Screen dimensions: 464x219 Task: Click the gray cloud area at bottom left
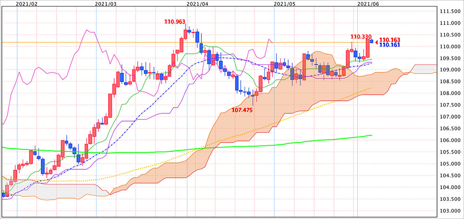51,189
